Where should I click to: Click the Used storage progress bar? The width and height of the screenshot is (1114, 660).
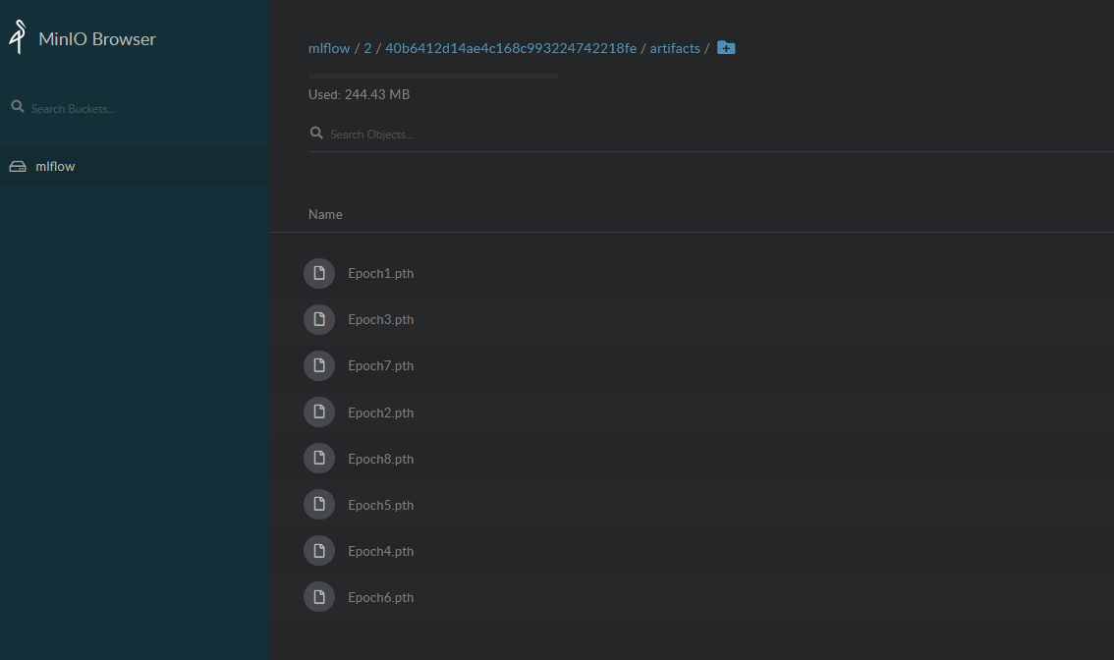(x=433, y=74)
